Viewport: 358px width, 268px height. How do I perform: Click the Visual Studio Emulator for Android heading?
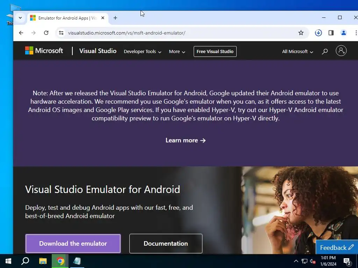[102, 189]
